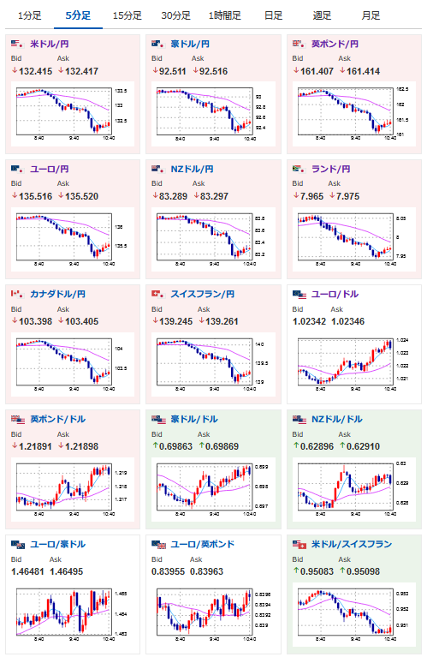Open the 英ポンド/ドル pair link
Image resolution: width=427 pixels, height=657 pixels.
[58, 419]
